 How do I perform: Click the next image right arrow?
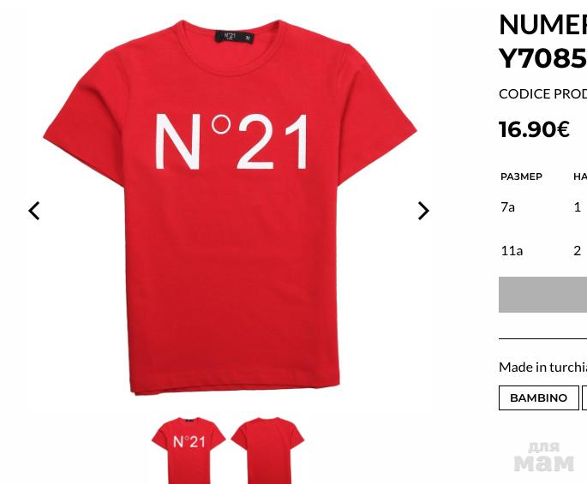tap(423, 211)
